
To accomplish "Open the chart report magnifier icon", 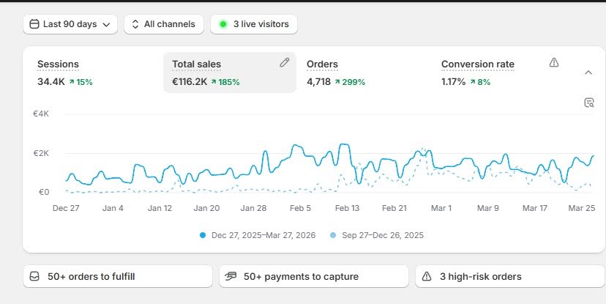I will pyautogui.click(x=588, y=103).
